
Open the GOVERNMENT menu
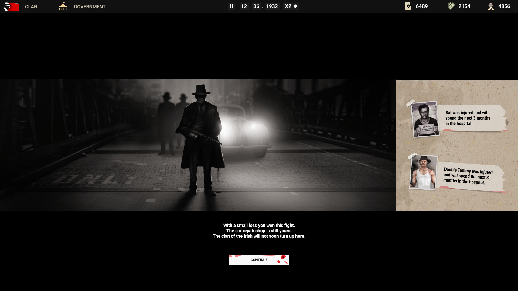pyautogui.click(x=90, y=7)
